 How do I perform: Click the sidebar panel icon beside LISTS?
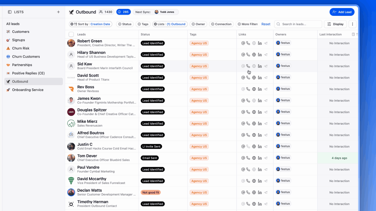pos(10,12)
